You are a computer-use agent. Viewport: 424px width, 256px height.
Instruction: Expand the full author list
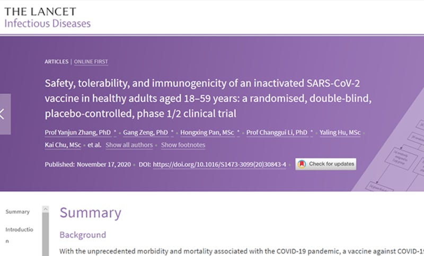(129, 145)
